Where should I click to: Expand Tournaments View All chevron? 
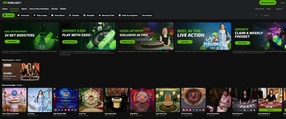pyautogui.click(x=22, y=60)
